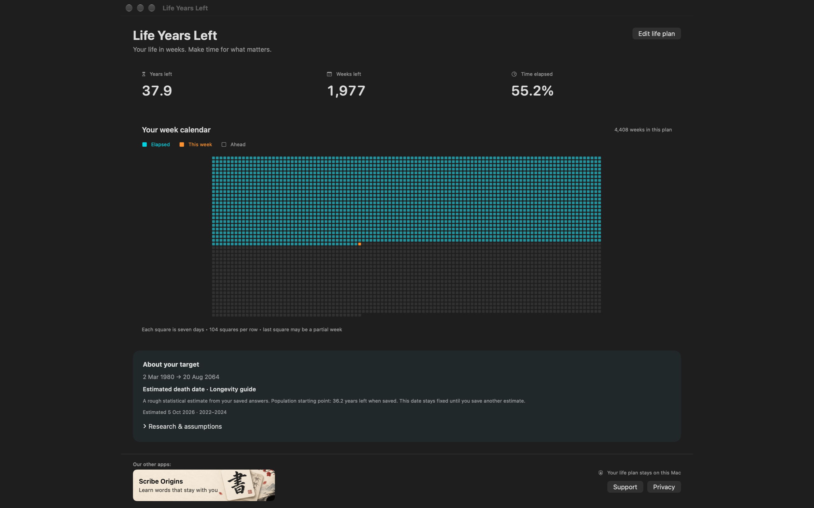Viewport: 814px width, 508px height.
Task: Click the 'Ahead' legend label
Action: 238,144
